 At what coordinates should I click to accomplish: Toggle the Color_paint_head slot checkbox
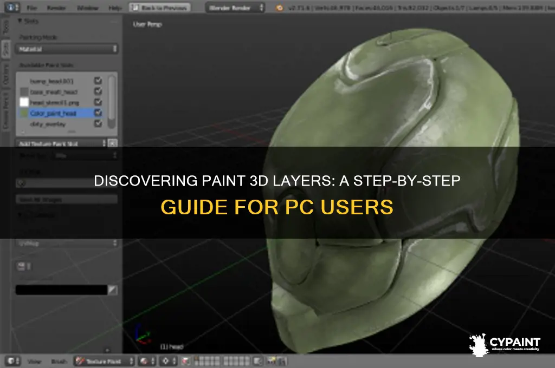click(98, 113)
